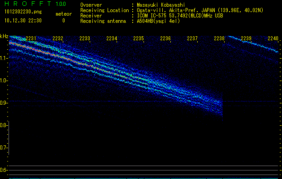The height and width of the screenshot is (179, 282).
Task: Click the 2238 time marker
Action: point(219,38)
